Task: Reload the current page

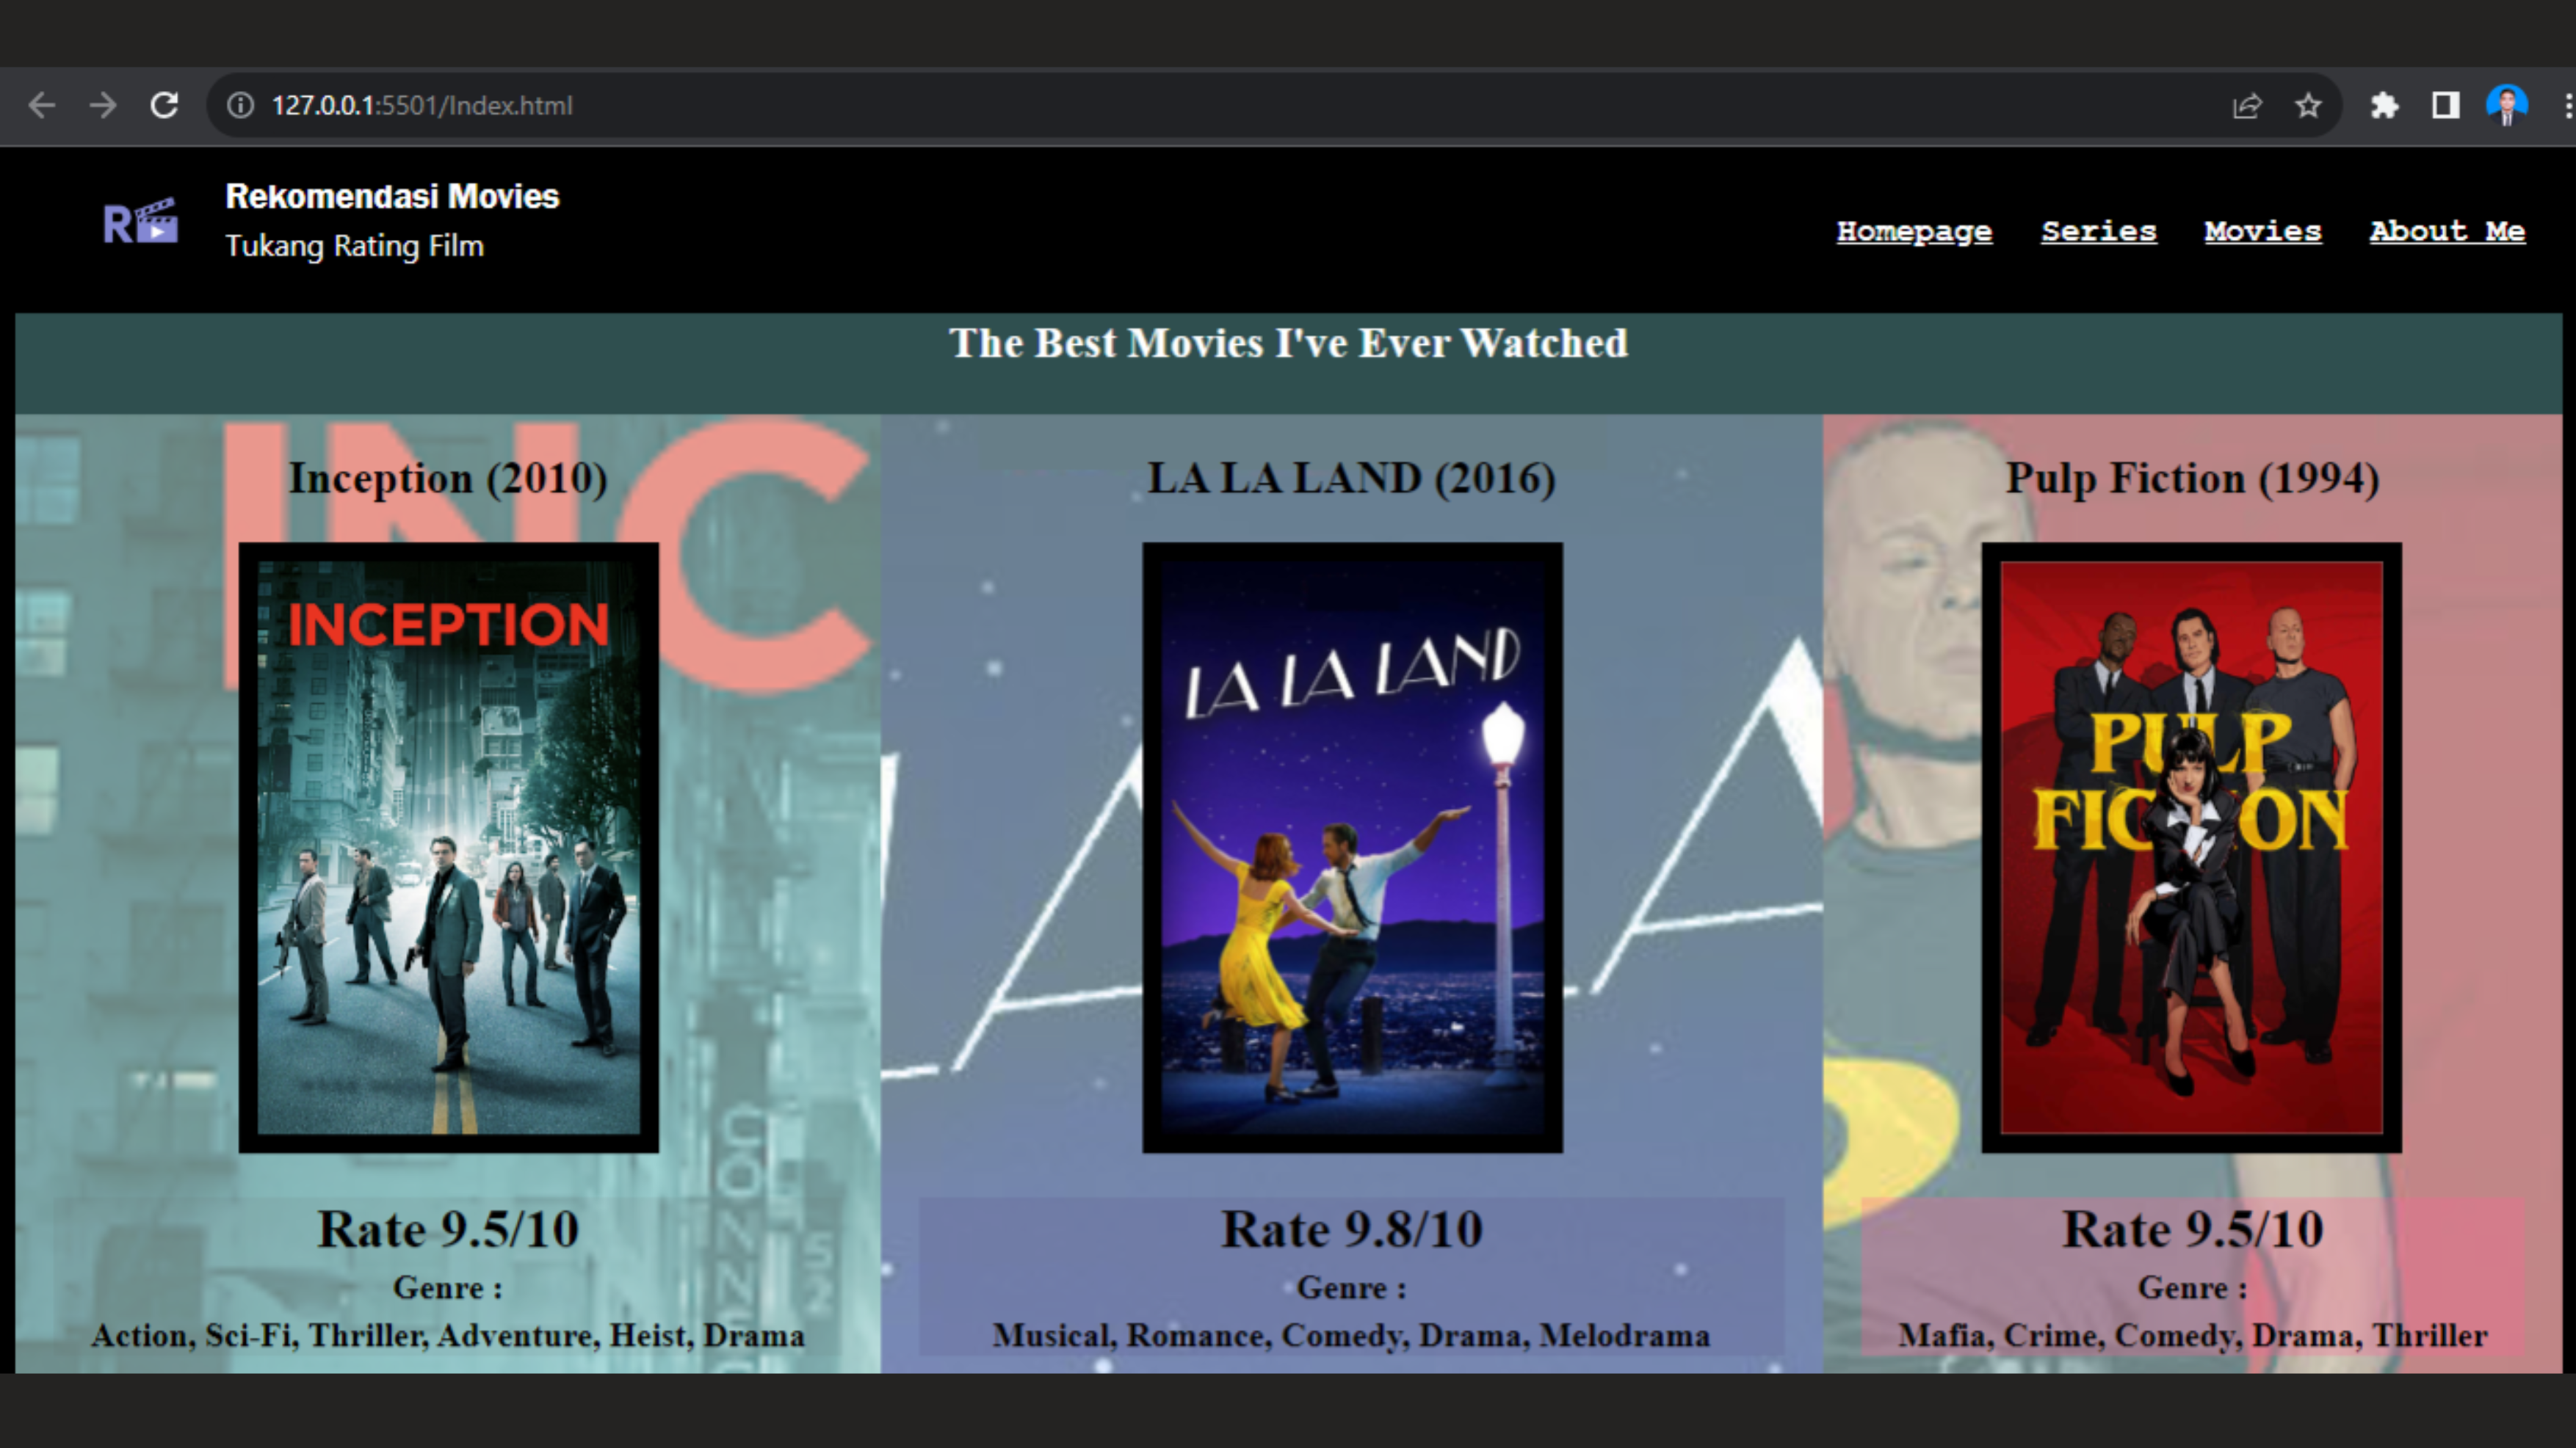Action: [x=164, y=105]
